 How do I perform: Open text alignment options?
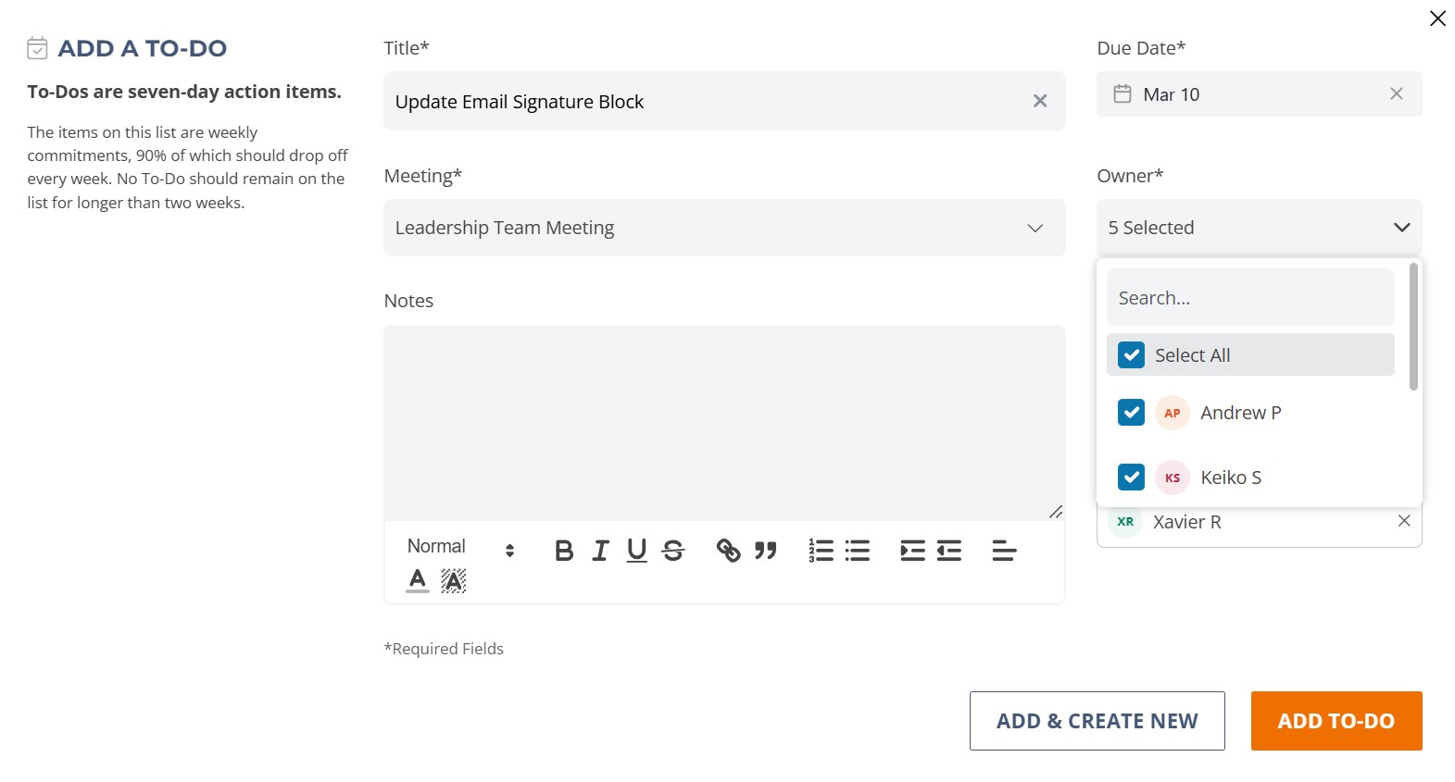1004,551
